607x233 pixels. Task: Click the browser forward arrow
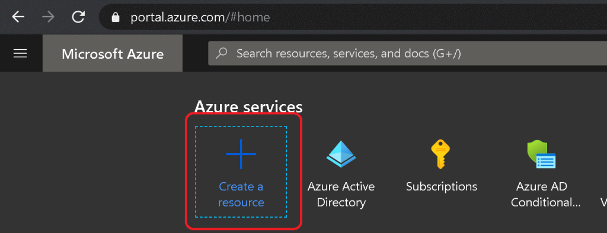point(49,17)
